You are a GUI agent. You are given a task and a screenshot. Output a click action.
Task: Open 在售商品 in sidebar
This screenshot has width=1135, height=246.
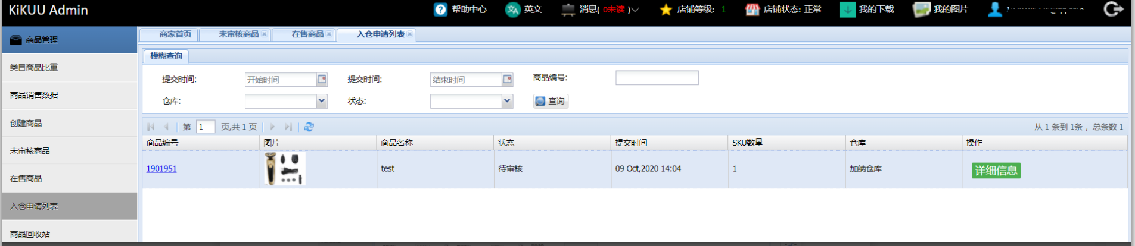tap(70, 178)
